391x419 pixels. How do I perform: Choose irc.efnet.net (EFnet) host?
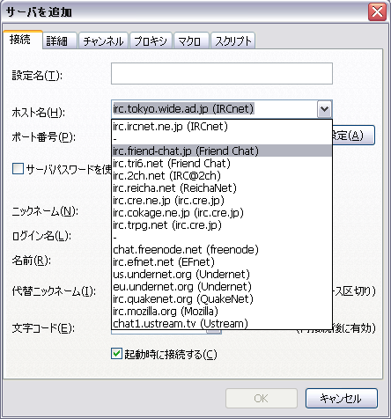tap(222, 261)
